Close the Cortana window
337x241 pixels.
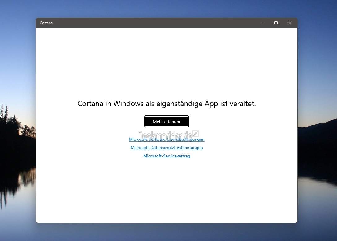(x=290, y=23)
